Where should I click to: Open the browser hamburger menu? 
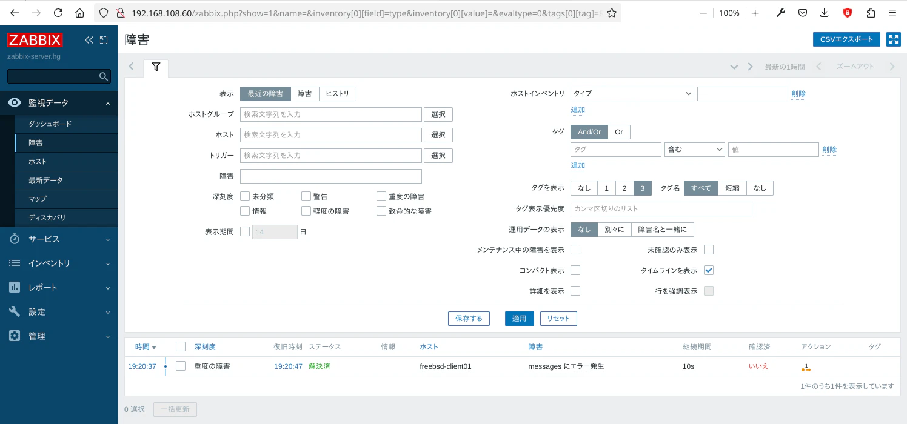pos(892,13)
